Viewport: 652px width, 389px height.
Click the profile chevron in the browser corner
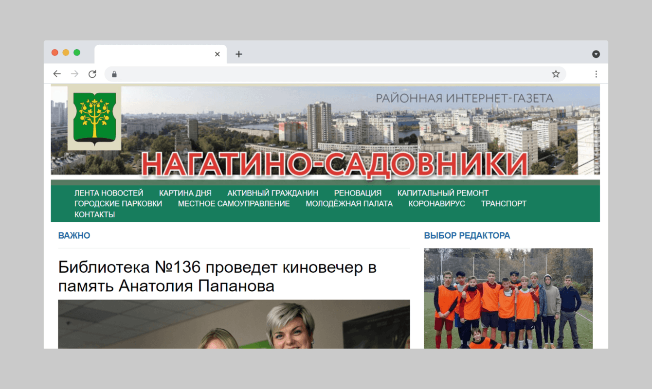coord(596,54)
